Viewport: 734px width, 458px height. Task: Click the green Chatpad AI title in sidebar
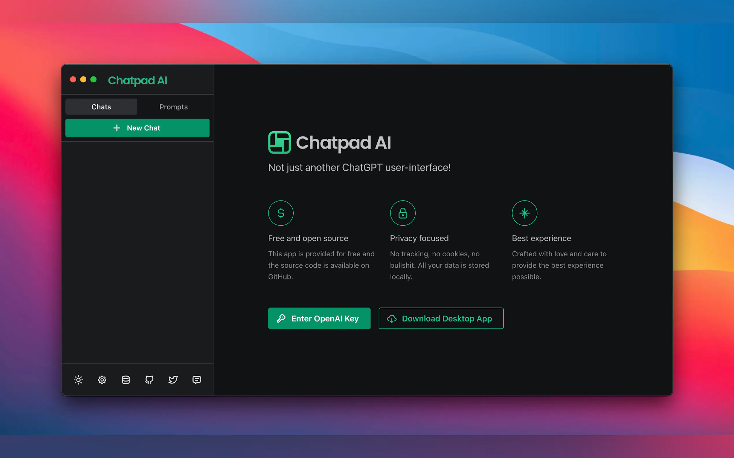click(138, 80)
